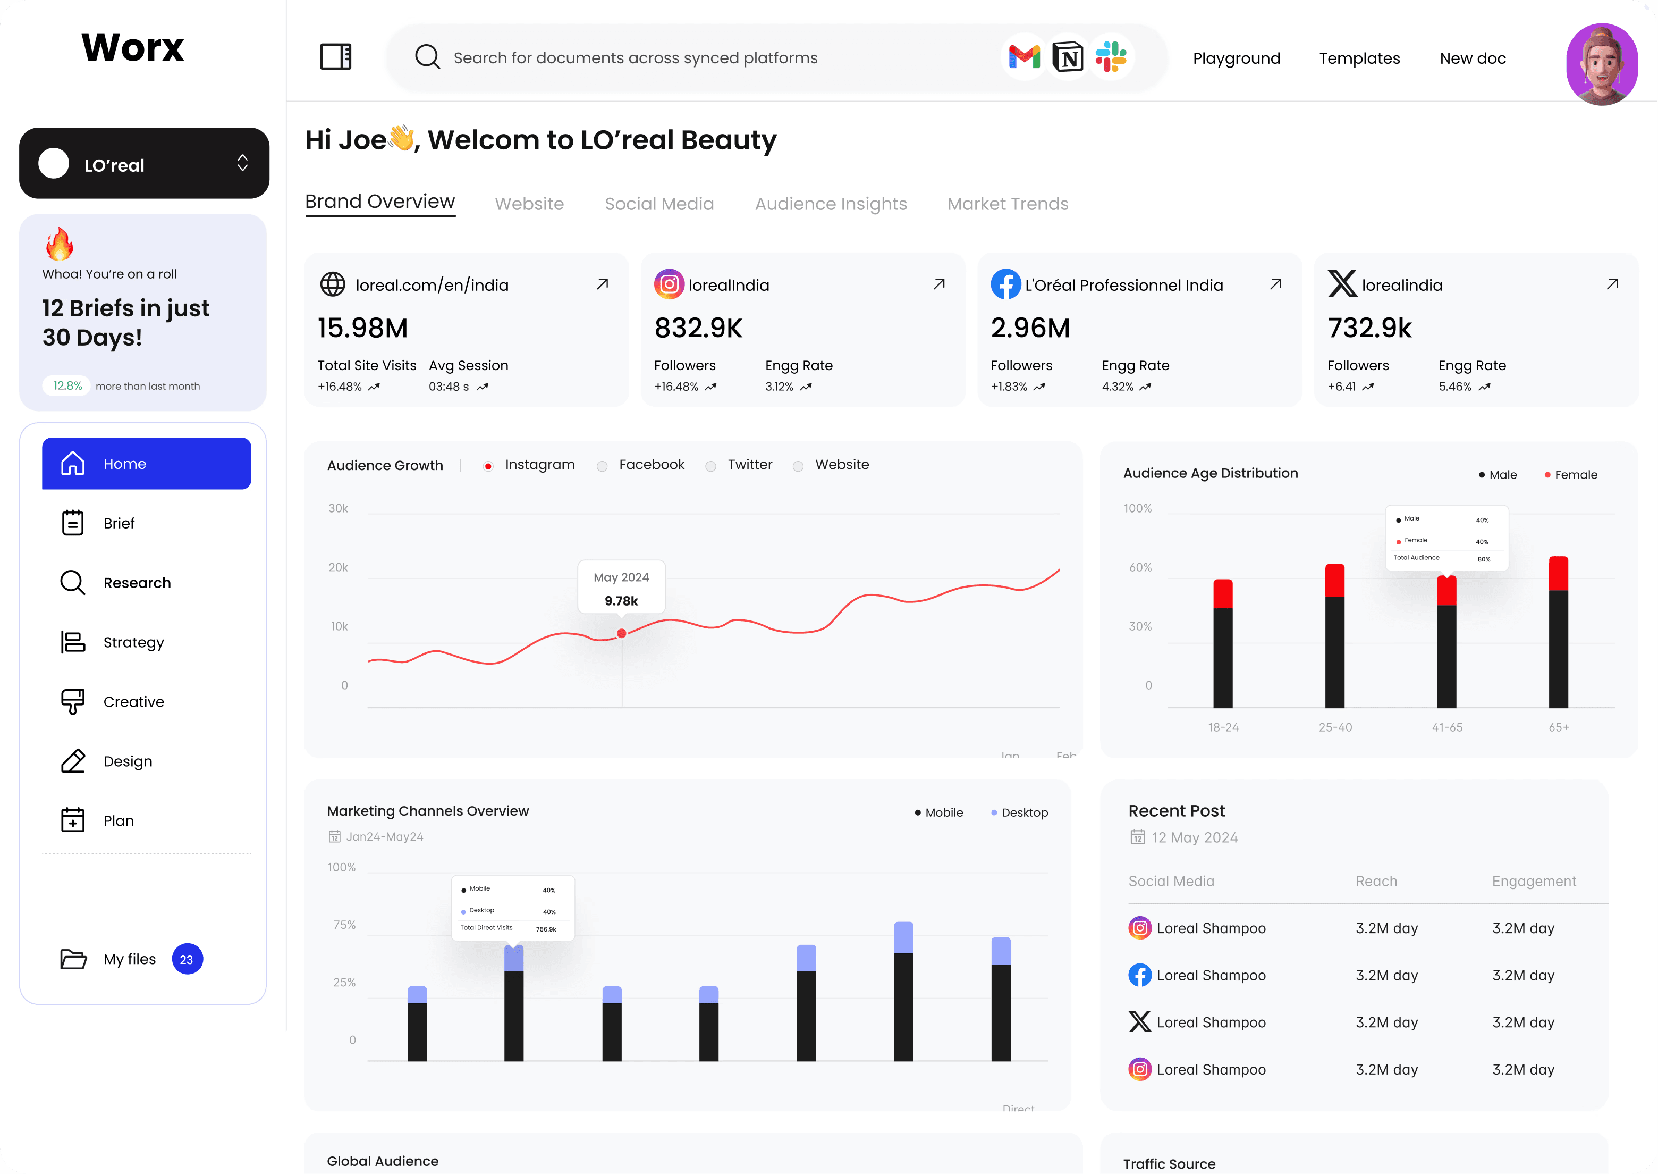This screenshot has height=1174, width=1658.
Task: Toggle Female legend in Audience Age Distribution
Action: [1571, 474]
